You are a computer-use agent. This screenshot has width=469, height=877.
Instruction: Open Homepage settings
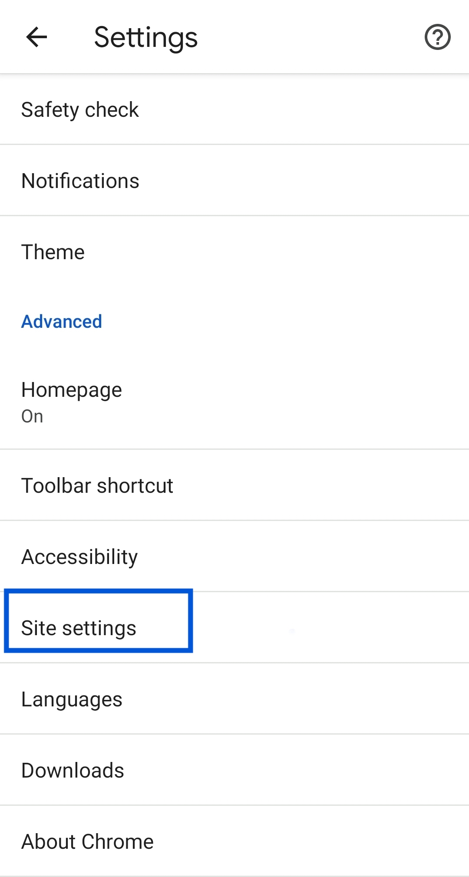pos(234,402)
